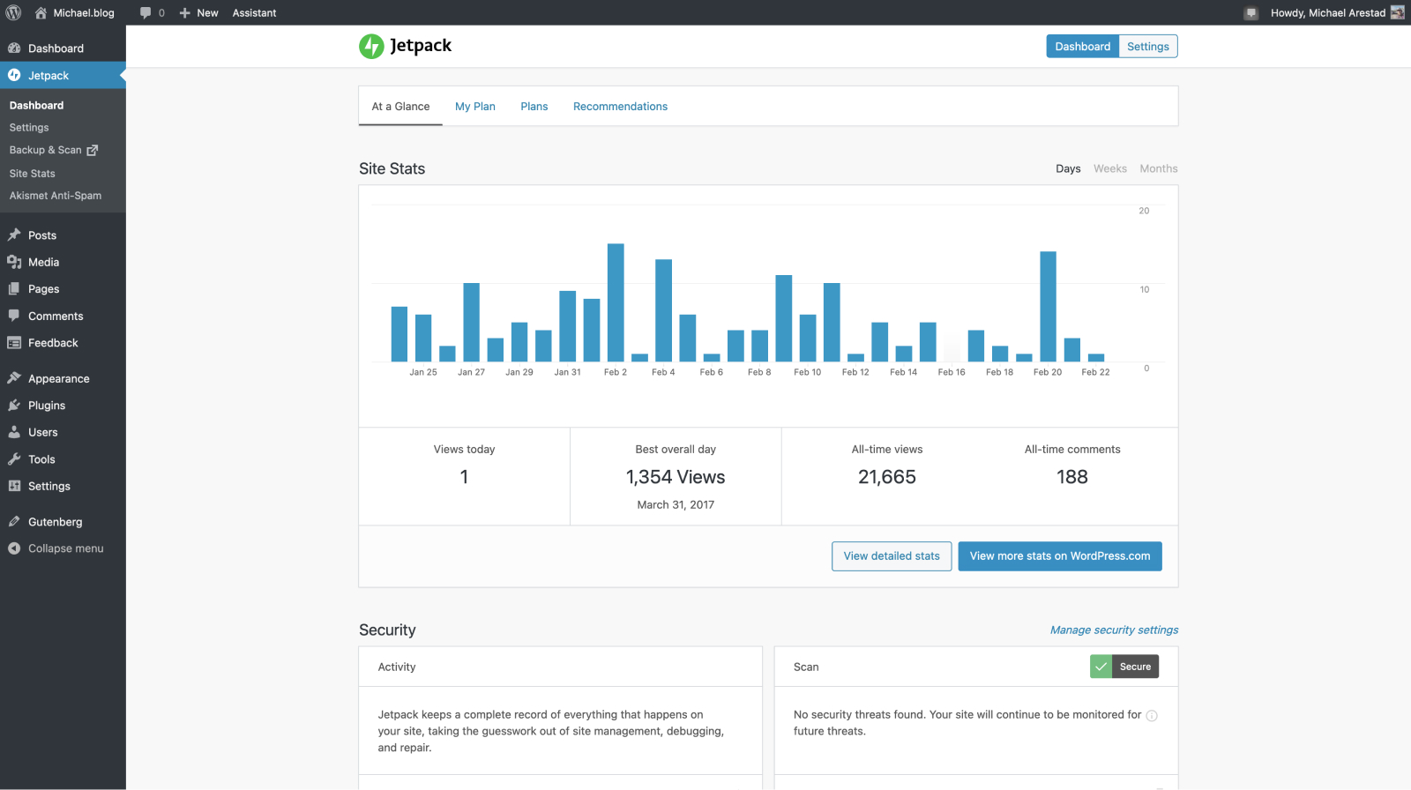Image resolution: width=1411 pixels, height=790 pixels.
Task: Click the Best overall day 1,354 Views
Action: coord(676,477)
